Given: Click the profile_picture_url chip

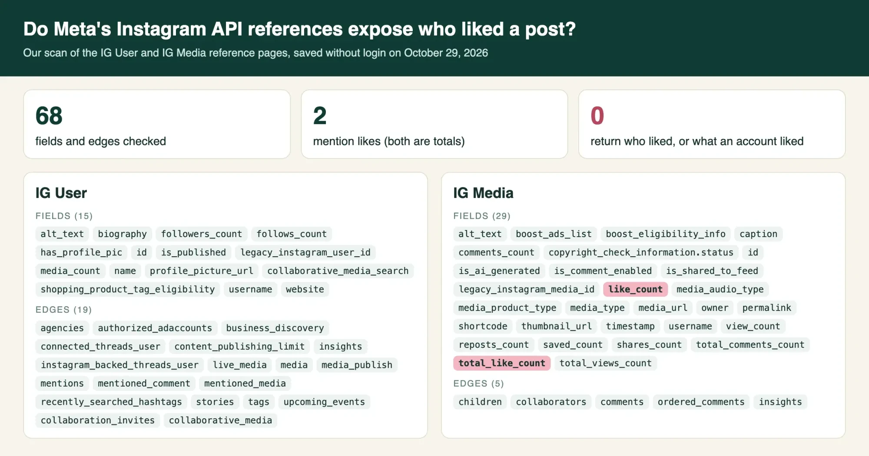Looking at the screenshot, I should (202, 271).
